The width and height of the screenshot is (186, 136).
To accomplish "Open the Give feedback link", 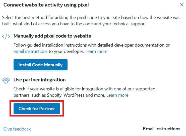I will (17, 129).
